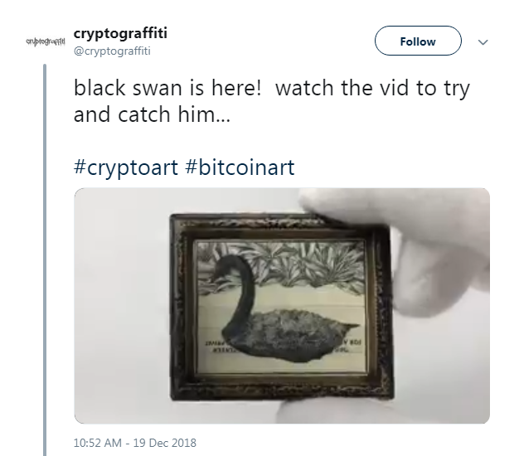The image size is (519, 456).
Task: Expand the tweet options chevron beside Follow
Action: [483, 42]
